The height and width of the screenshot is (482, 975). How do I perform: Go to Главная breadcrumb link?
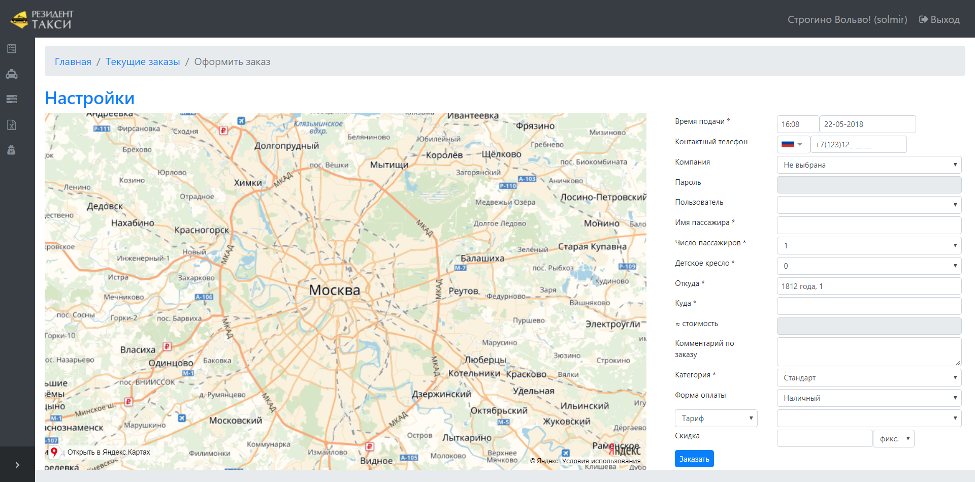(73, 62)
